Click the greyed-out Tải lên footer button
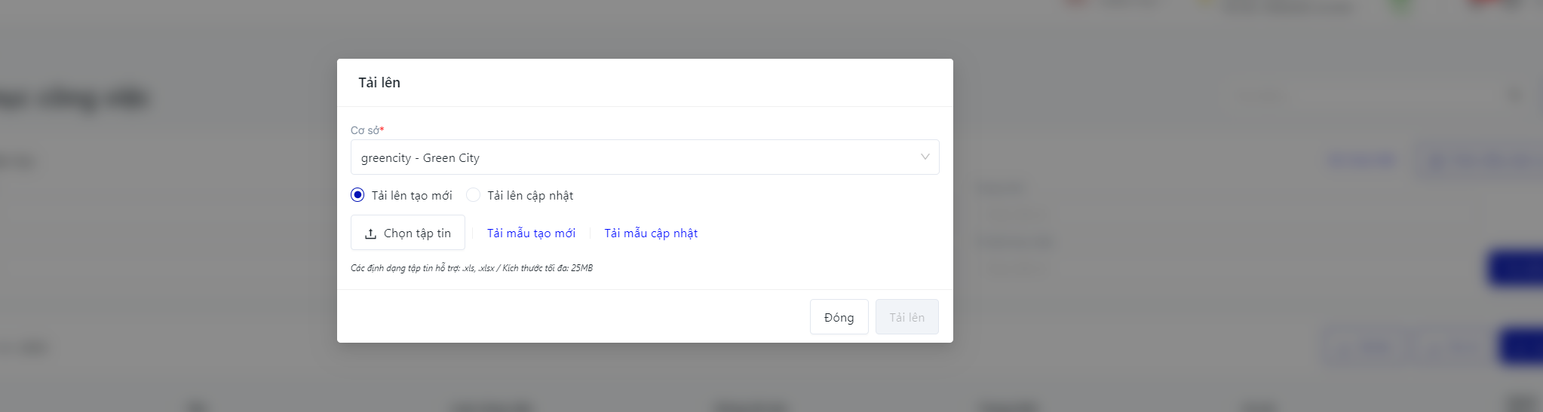The width and height of the screenshot is (1543, 412). click(x=906, y=317)
